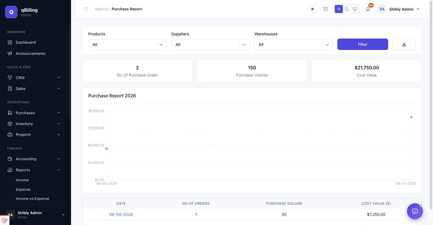433x225 pixels.
Task: Click the download export icon button
Action: click(404, 44)
